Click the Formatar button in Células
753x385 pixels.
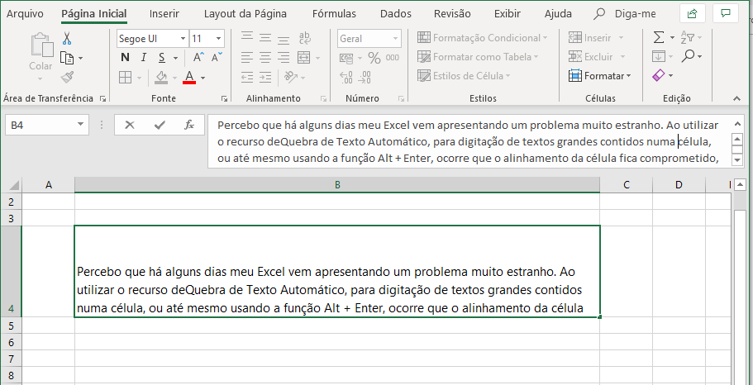click(600, 76)
